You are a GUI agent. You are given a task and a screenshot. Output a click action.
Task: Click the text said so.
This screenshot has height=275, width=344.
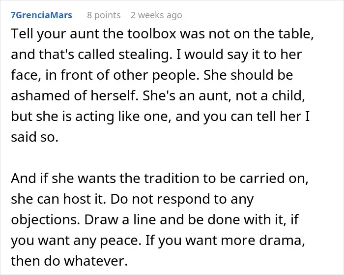pos(35,137)
